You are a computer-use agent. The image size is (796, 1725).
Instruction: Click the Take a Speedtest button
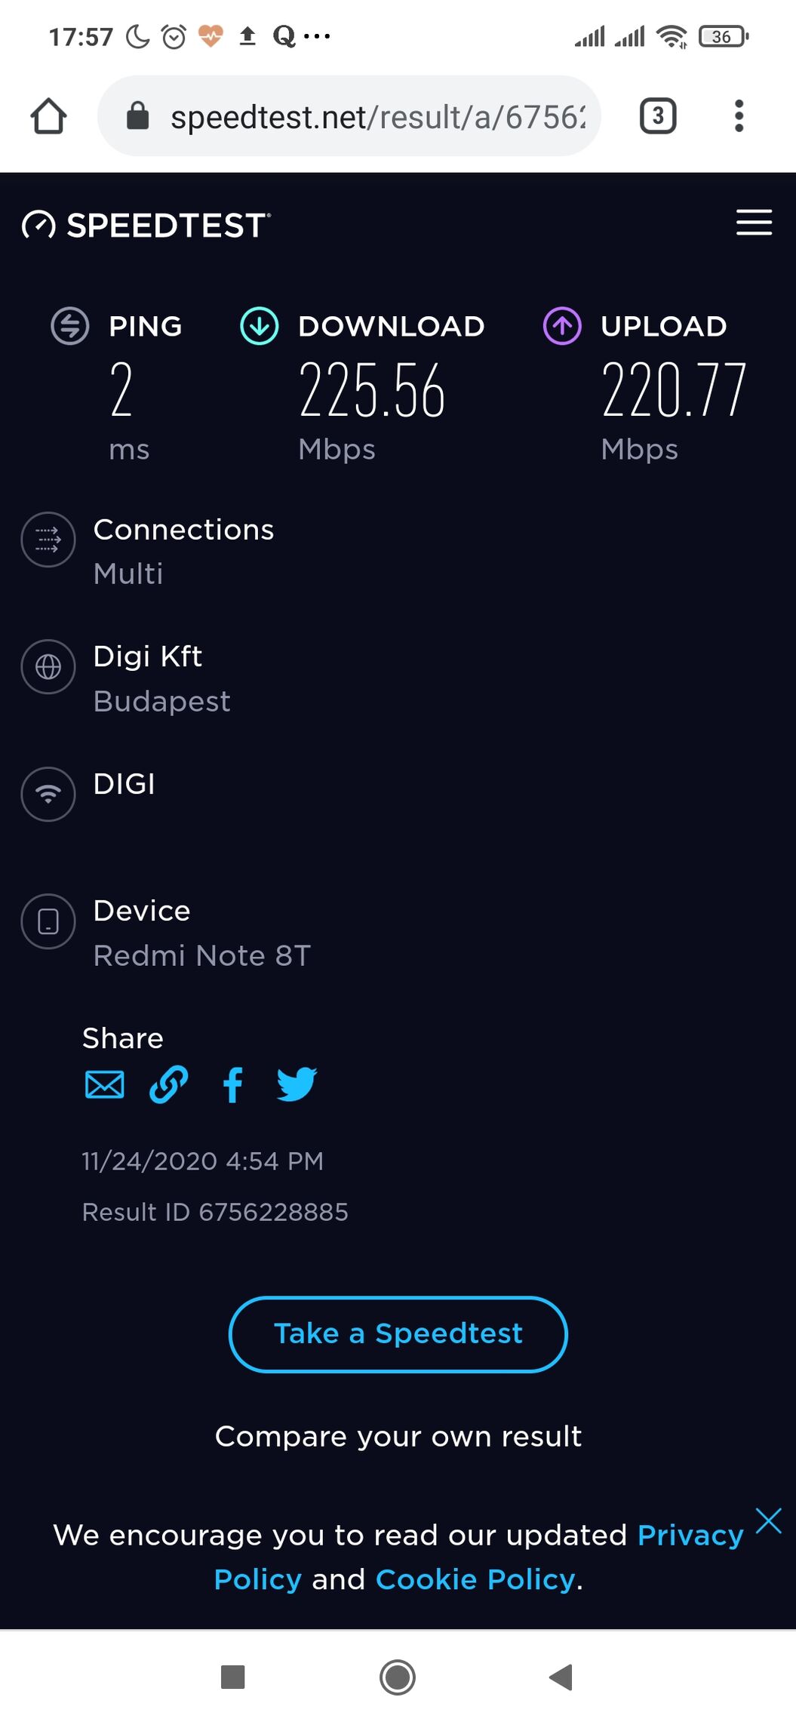pyautogui.click(x=398, y=1334)
